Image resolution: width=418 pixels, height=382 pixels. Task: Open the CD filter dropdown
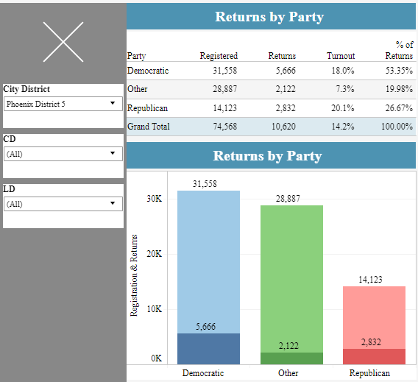pyautogui.click(x=63, y=154)
